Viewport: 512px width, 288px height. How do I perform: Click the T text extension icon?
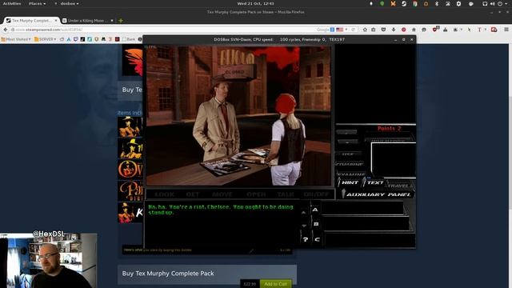(480, 30)
